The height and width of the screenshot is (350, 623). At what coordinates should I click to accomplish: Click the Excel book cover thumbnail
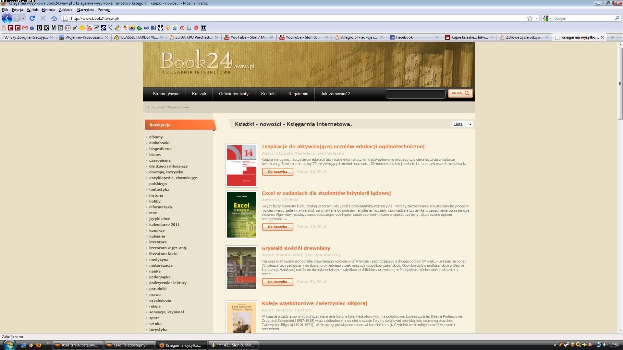(241, 215)
